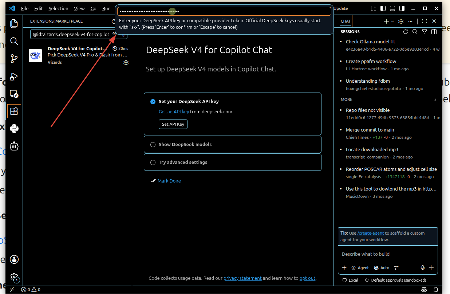Select the 'Try advanced settings' step circle

tap(153, 162)
